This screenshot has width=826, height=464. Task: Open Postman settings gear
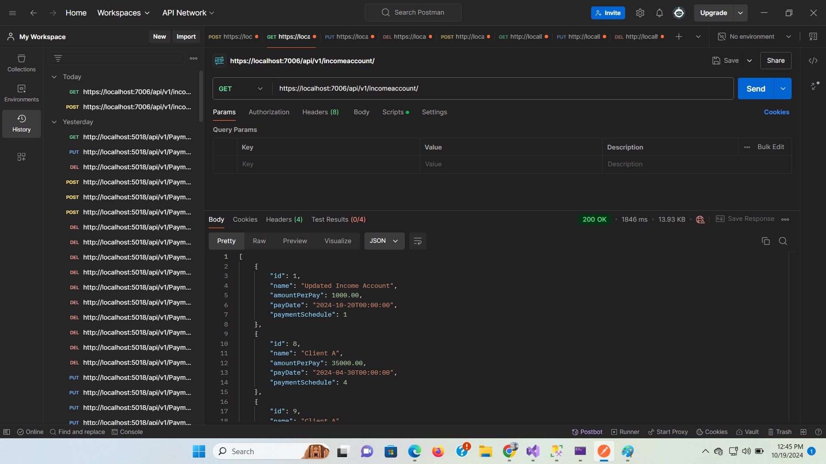tap(640, 13)
